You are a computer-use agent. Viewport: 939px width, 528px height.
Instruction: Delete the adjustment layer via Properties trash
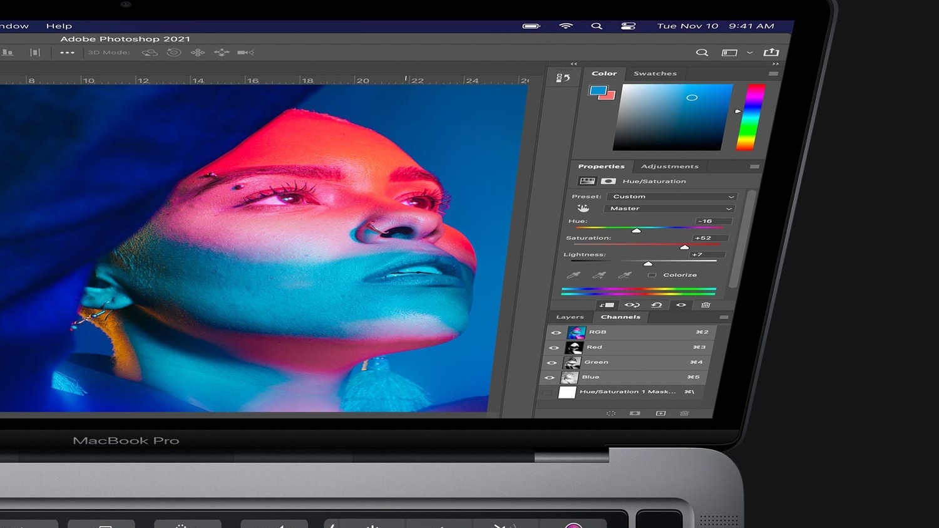coord(706,305)
